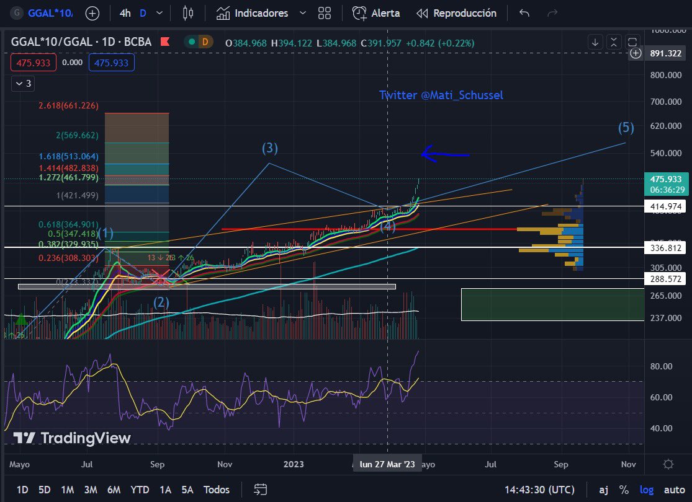Viewport: 692px width, 502px height.
Task: Add a symbol to compare with plus icon
Action: [x=92, y=13]
